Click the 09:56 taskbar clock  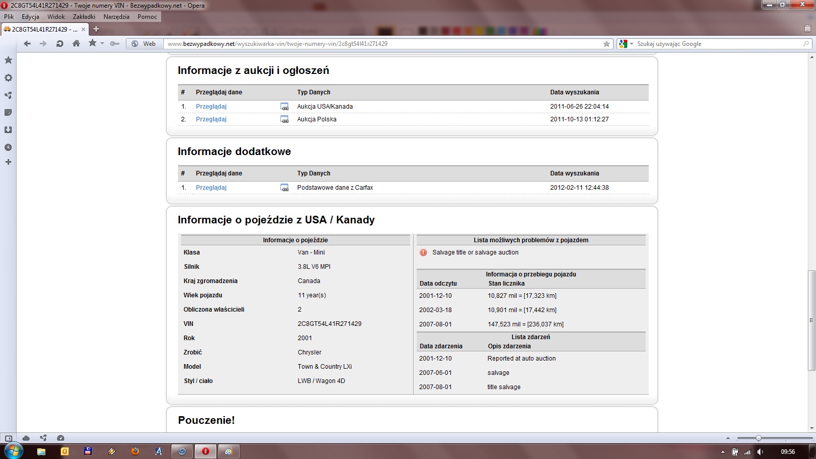coord(788,452)
